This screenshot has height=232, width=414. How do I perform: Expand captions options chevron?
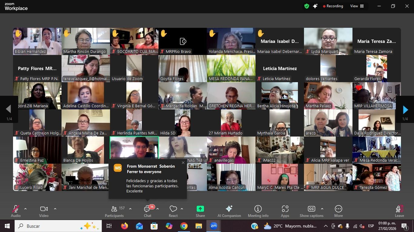(322, 209)
